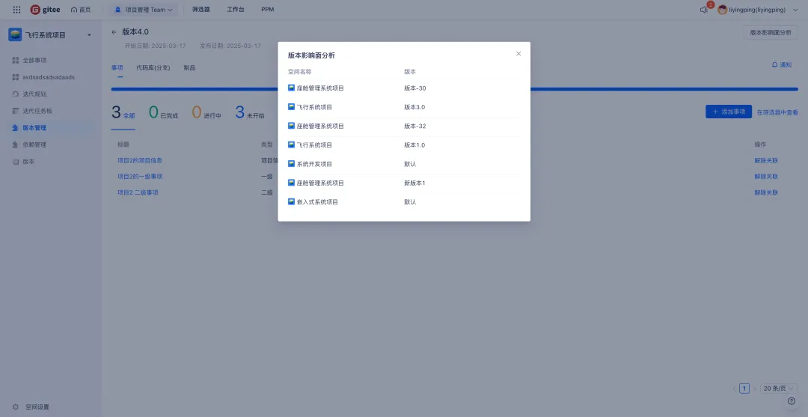
Task: Click the 添加事项 button
Action: pos(729,112)
